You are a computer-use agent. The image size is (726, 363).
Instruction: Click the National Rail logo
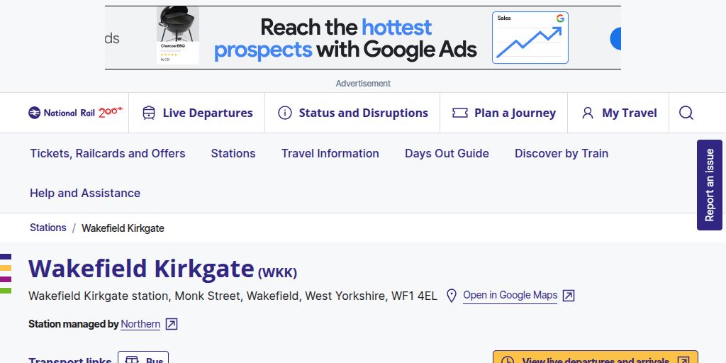[x=75, y=113]
